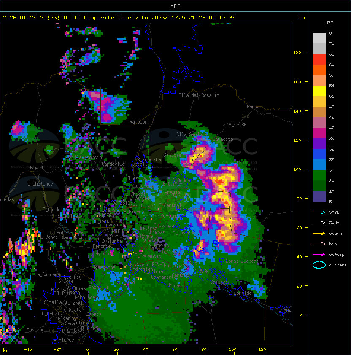Click the -40 km horizontal axis tick
Viewport: 351px width, 355px height.
point(28,350)
